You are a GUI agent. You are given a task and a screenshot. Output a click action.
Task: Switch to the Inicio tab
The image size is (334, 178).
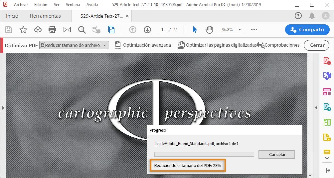point(12,16)
